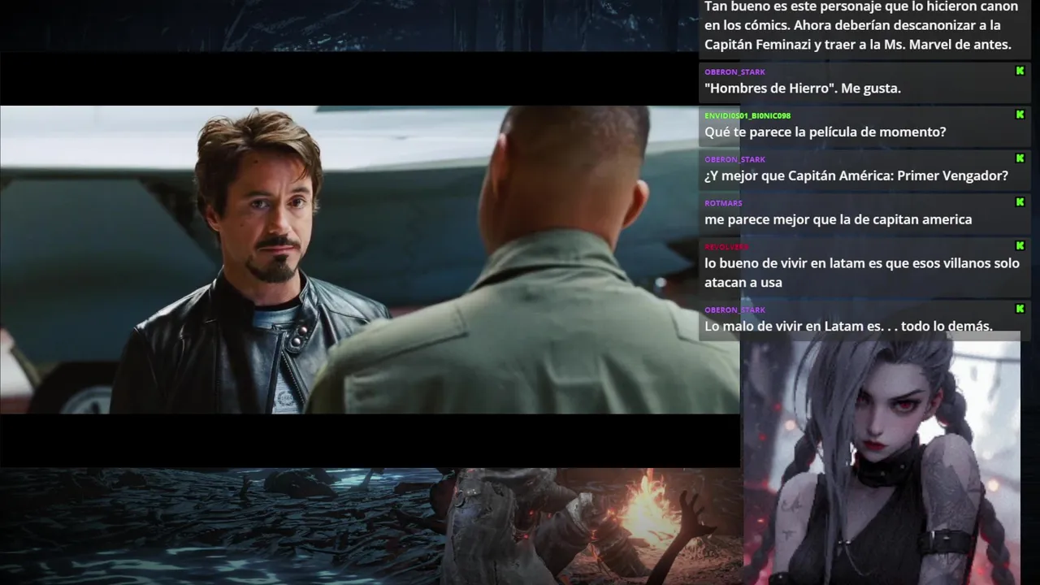Click the movie video frame

(370, 260)
